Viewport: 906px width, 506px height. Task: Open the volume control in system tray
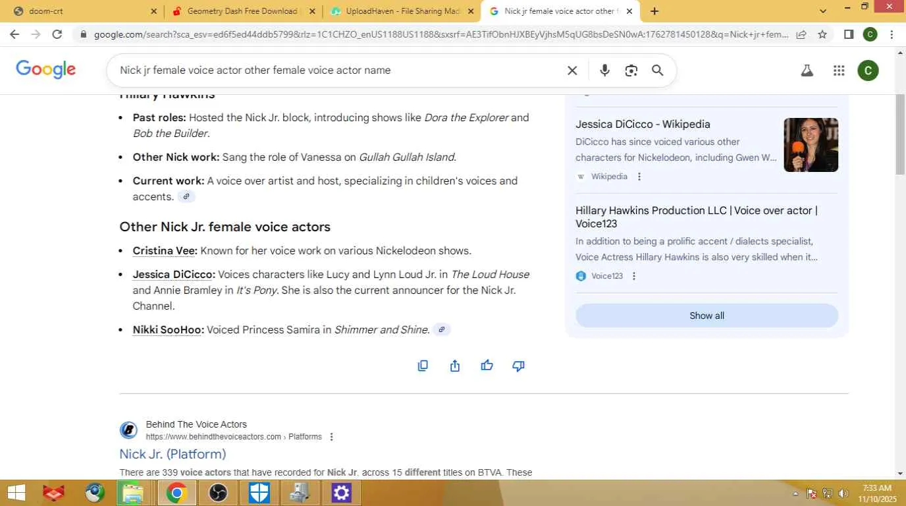(843, 493)
